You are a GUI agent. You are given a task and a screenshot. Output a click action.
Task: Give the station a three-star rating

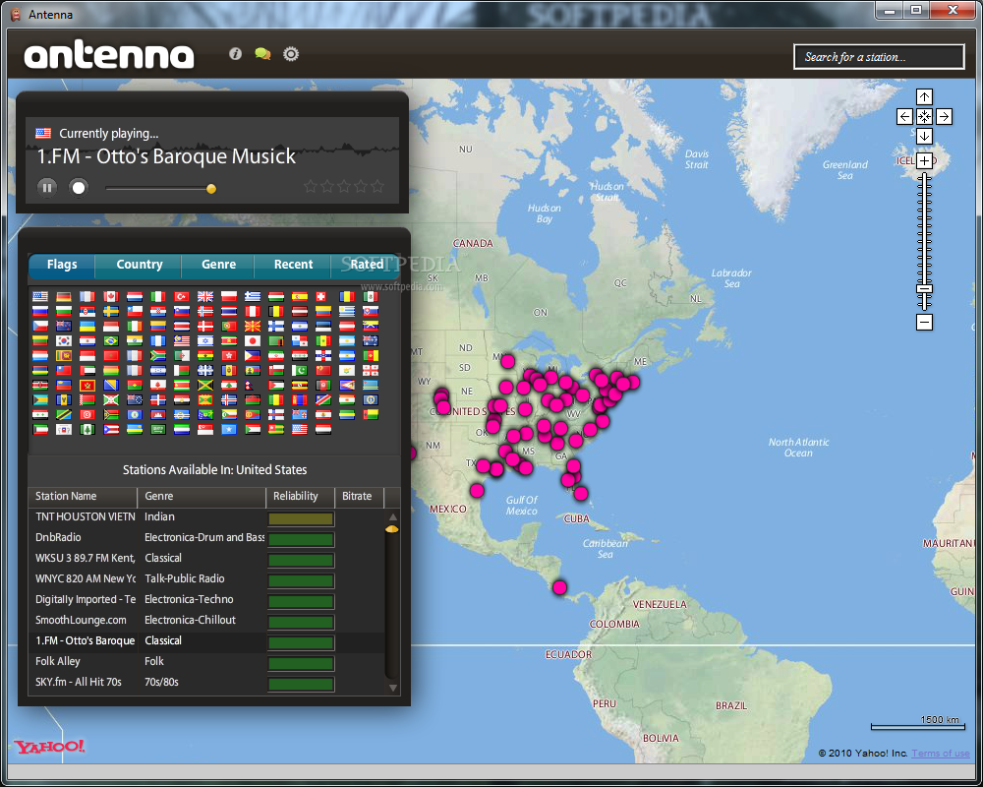coord(343,186)
